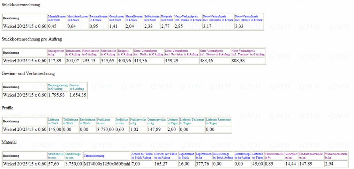This screenshot has height=169, width=354.
Task: Select the Material Lieferzeit value 45,00
Action: point(258,164)
